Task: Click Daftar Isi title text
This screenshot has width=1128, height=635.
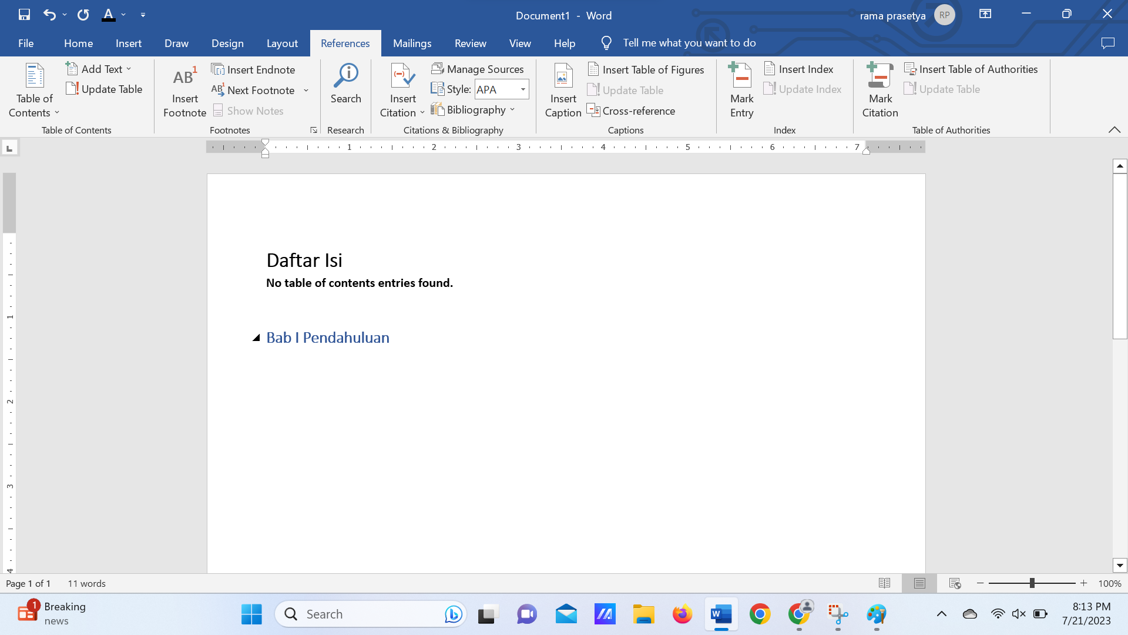Action: click(304, 260)
